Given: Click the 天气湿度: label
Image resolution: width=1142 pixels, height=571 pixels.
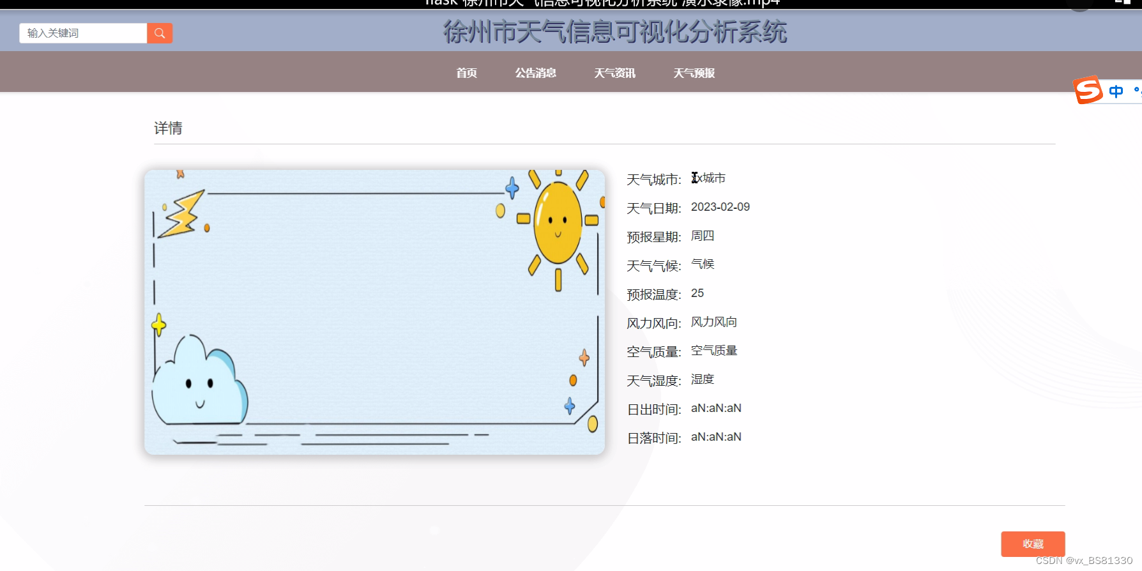Looking at the screenshot, I should [x=654, y=381].
